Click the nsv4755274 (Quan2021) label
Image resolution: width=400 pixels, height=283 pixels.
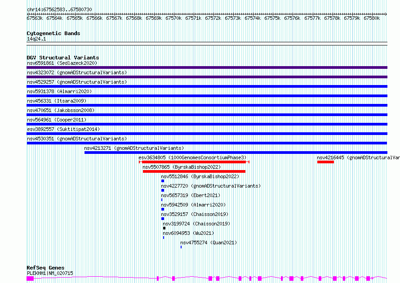click(209, 243)
